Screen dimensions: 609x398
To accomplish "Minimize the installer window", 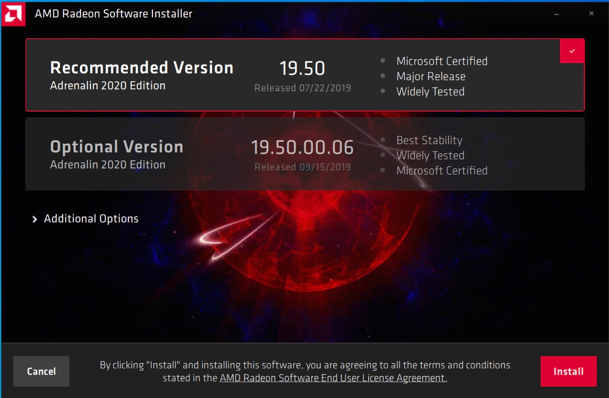I will (557, 14).
